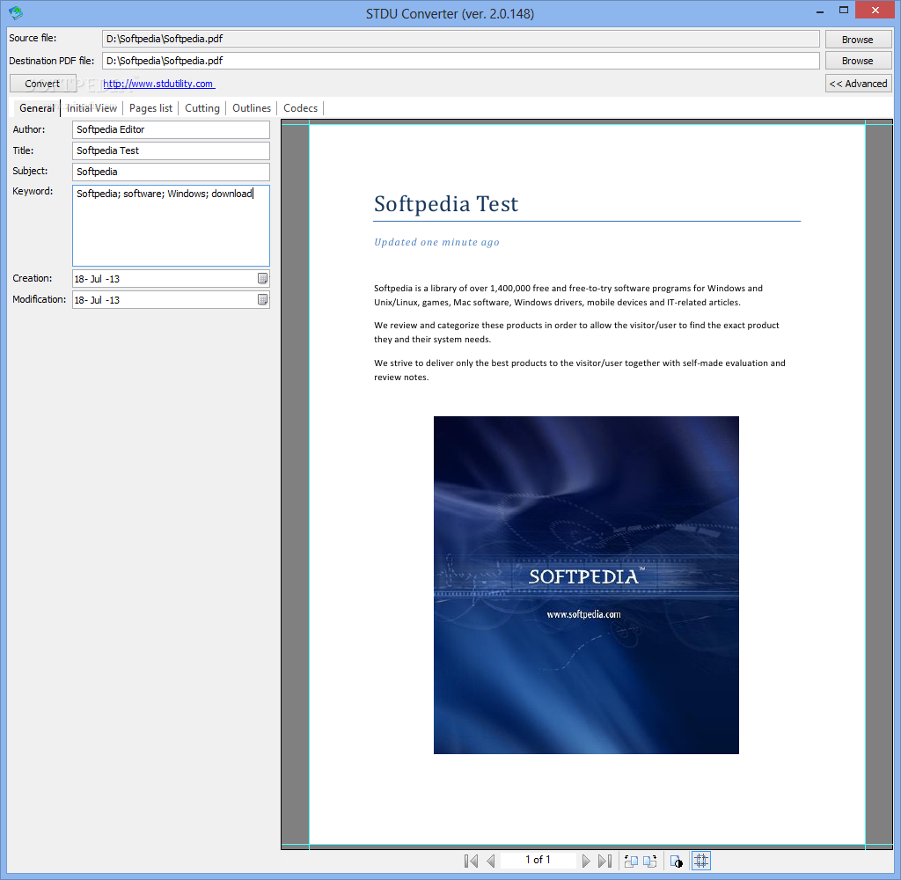901x880 pixels.
Task: Open the Modification date calendar picker
Action: coord(262,299)
